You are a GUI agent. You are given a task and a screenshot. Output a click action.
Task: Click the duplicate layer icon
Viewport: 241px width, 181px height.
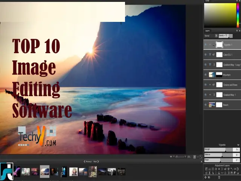[x=209, y=177]
